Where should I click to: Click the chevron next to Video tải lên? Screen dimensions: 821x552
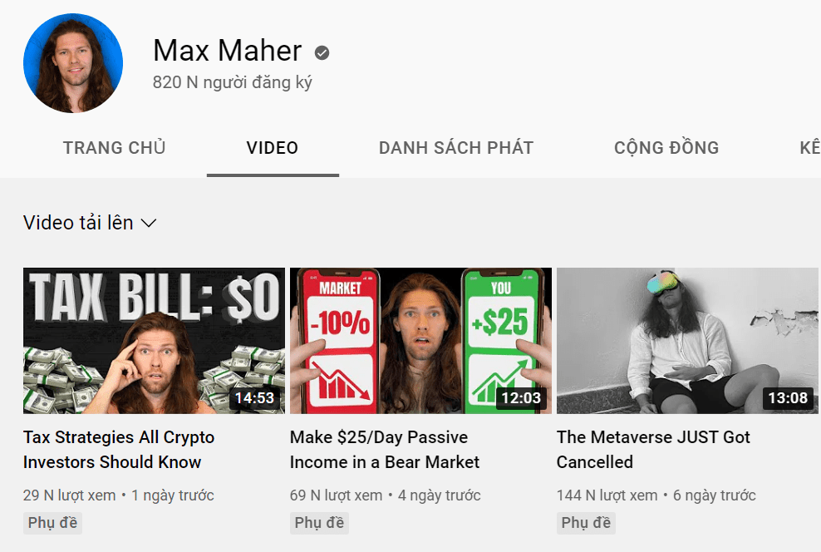coord(149,223)
